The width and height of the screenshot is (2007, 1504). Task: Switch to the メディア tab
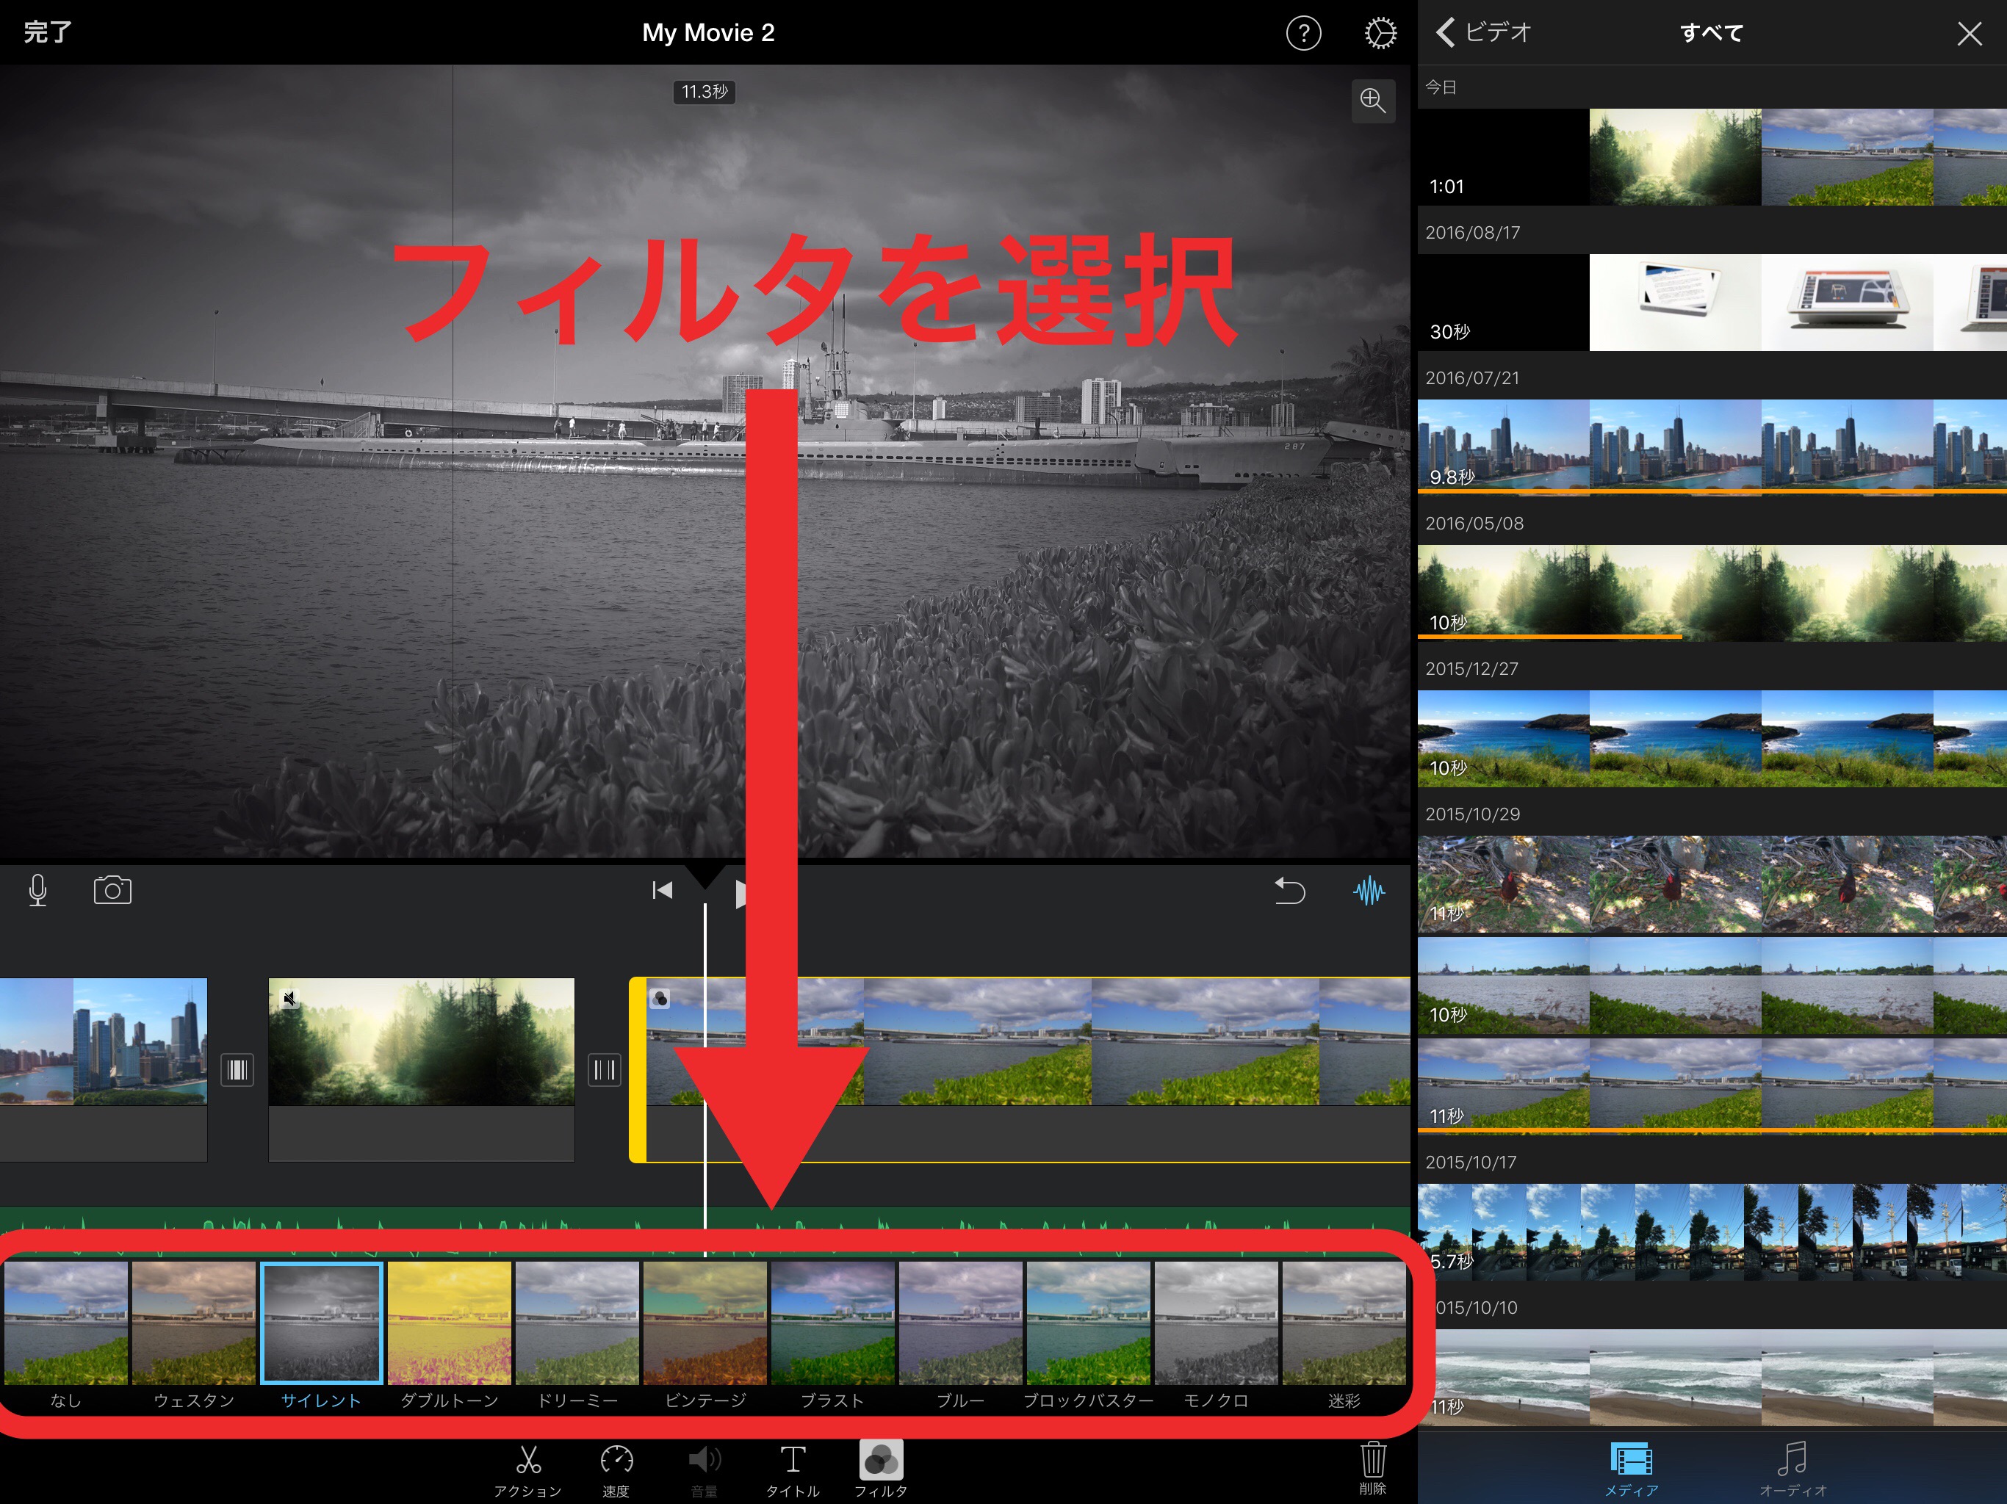coord(1630,1469)
